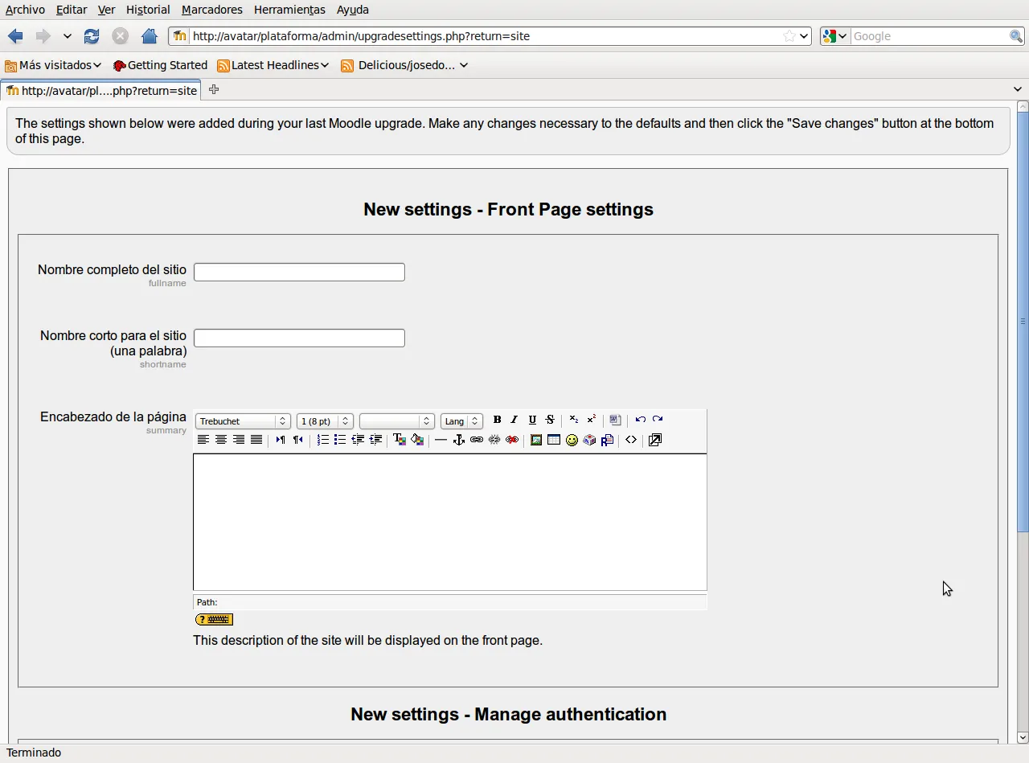
Task: Toggle HTML source code view
Action: [631, 440]
